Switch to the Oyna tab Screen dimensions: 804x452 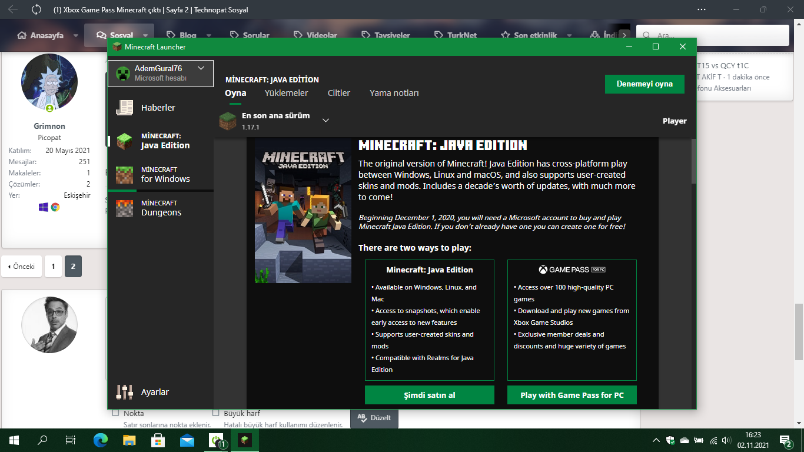tap(235, 93)
